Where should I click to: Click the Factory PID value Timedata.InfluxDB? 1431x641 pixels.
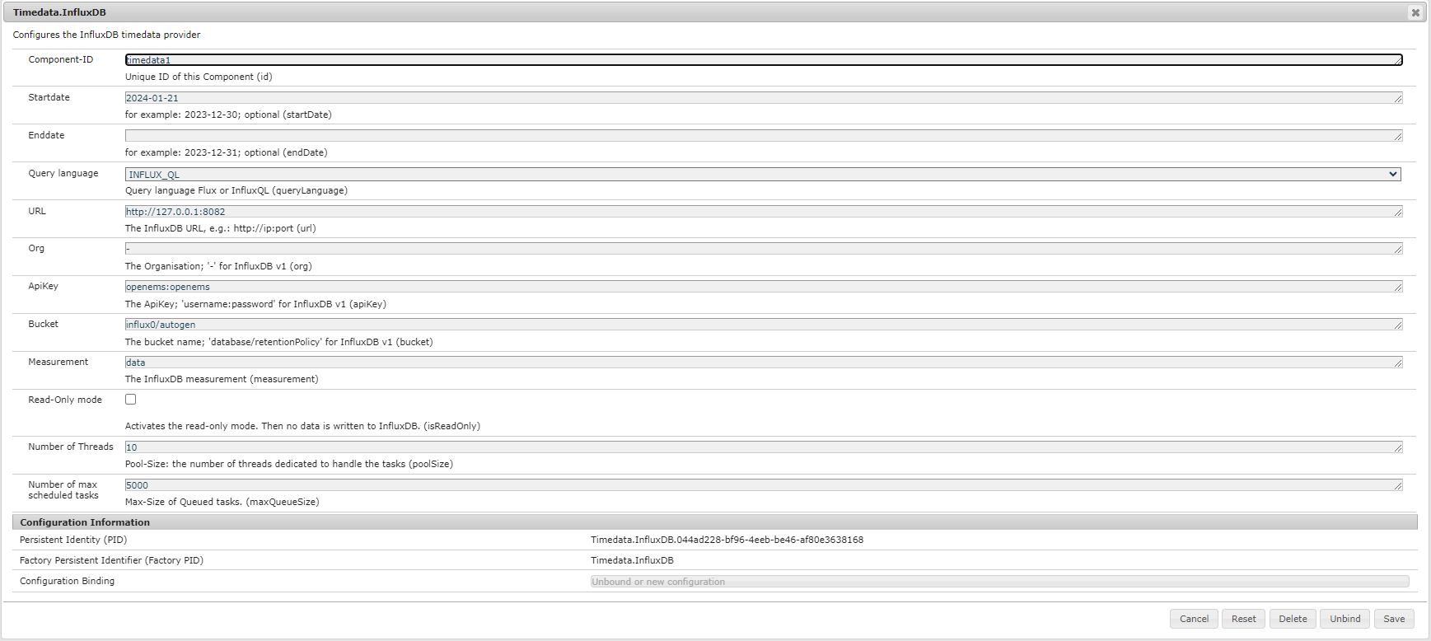click(632, 560)
